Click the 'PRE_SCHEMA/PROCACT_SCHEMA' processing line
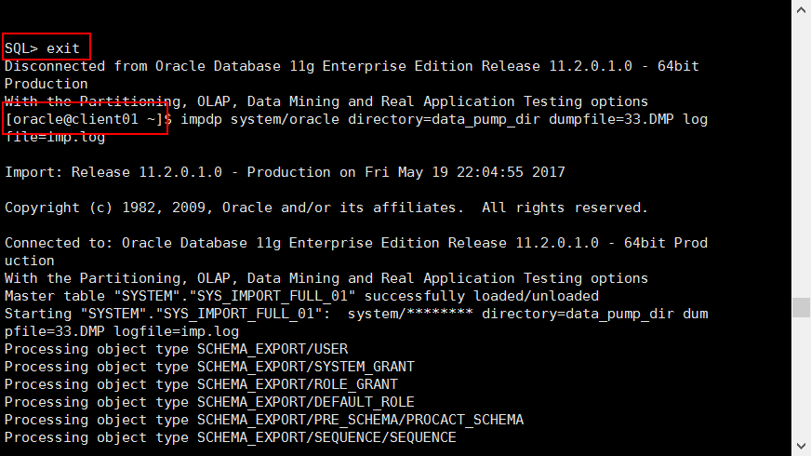The width and height of the screenshot is (811, 456). tap(264, 420)
